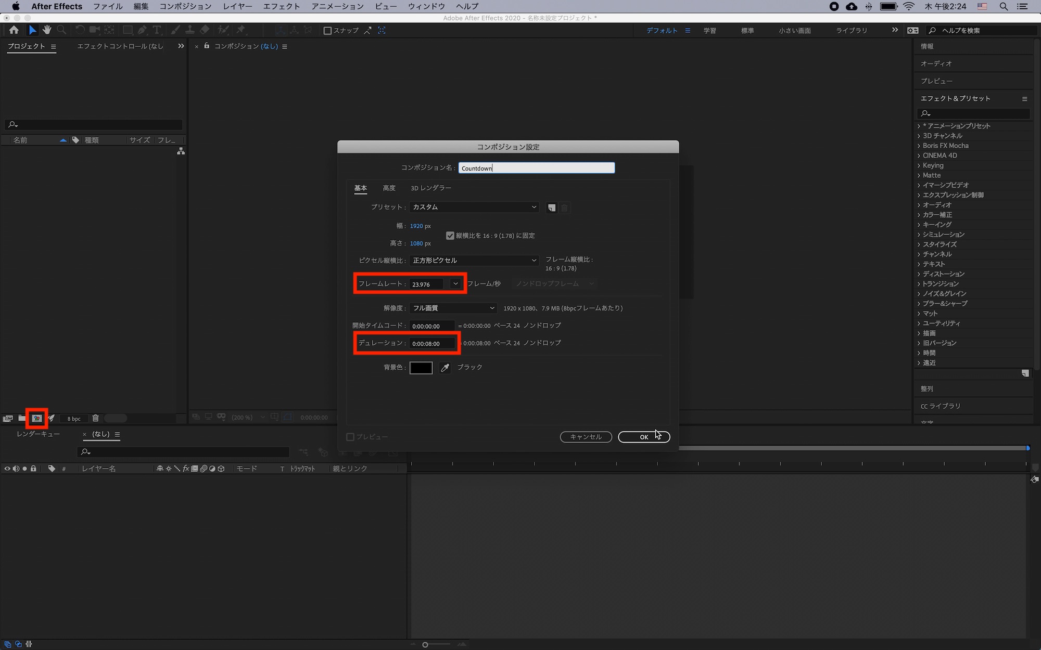Image resolution: width=1041 pixels, height=650 pixels.
Task: Toggle the スナップ checkbox in toolbar
Action: [x=327, y=31]
